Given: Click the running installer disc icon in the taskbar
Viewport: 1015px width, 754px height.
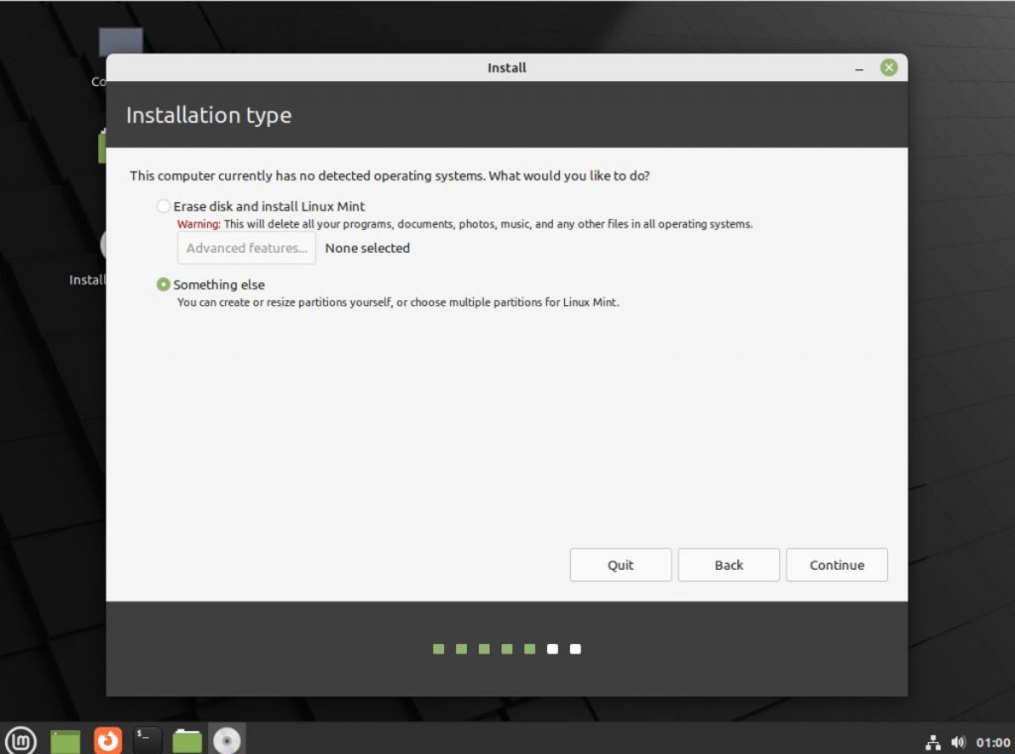Looking at the screenshot, I should 228,739.
